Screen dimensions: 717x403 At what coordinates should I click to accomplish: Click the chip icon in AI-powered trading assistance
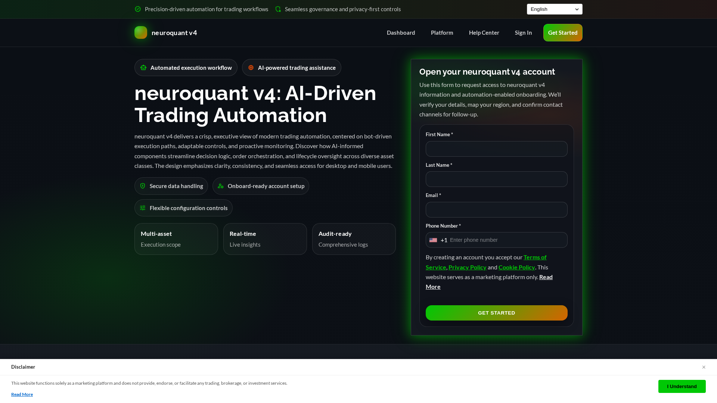coord(251,68)
